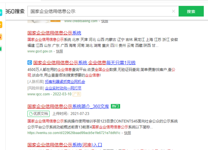The image size is (208, 150).
Task: Click the green icon in left sidebar
Action: click(1, 49)
